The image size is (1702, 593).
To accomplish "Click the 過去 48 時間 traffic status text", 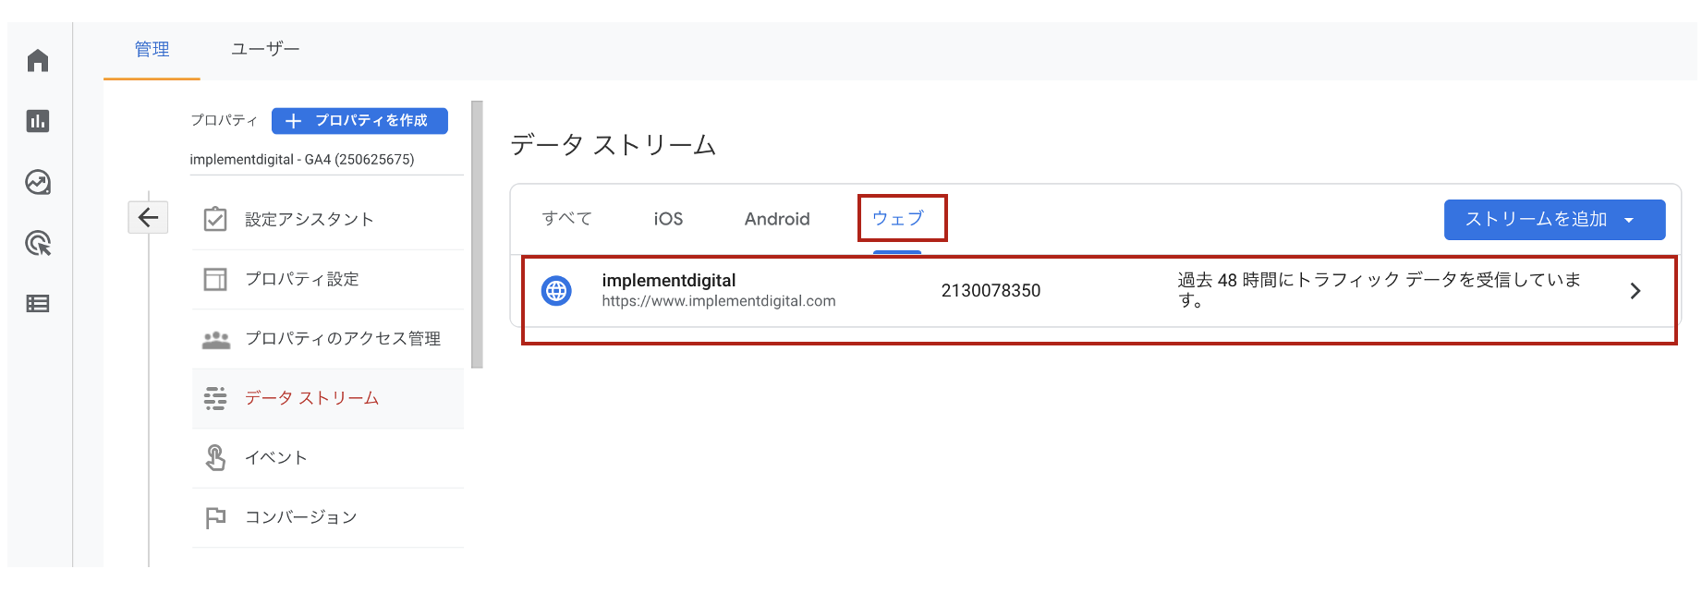I will (x=1380, y=290).
